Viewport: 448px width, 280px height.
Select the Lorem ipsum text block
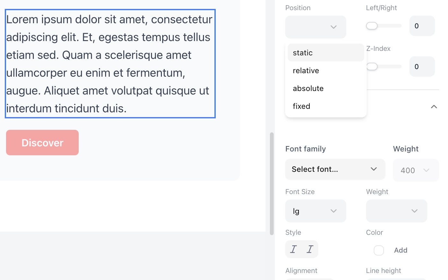110,64
